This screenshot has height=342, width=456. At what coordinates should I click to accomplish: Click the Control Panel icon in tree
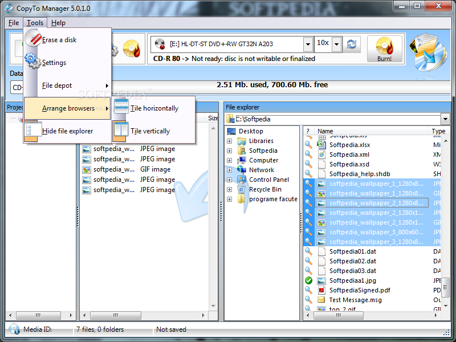242,180
